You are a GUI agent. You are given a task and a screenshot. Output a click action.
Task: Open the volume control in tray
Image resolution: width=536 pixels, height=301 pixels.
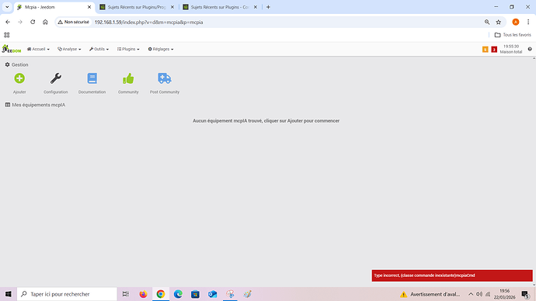coord(479,294)
